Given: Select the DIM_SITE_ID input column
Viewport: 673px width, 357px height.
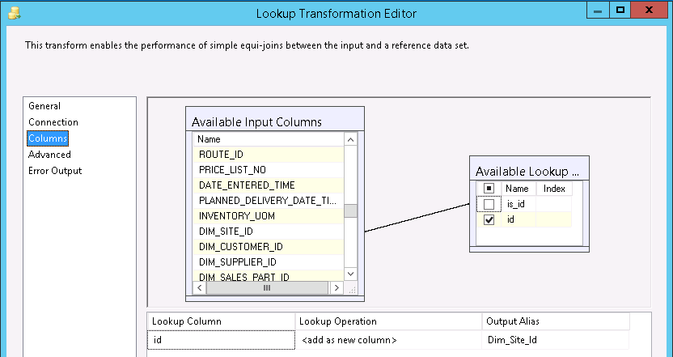Looking at the screenshot, I should [226, 232].
